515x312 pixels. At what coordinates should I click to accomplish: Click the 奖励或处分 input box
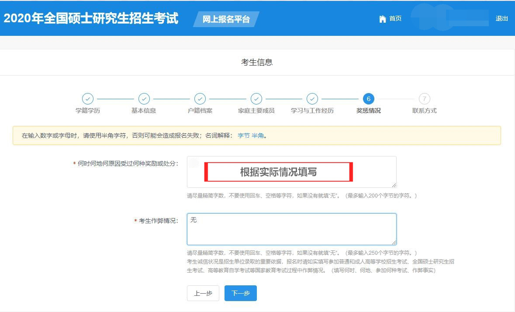(x=291, y=172)
